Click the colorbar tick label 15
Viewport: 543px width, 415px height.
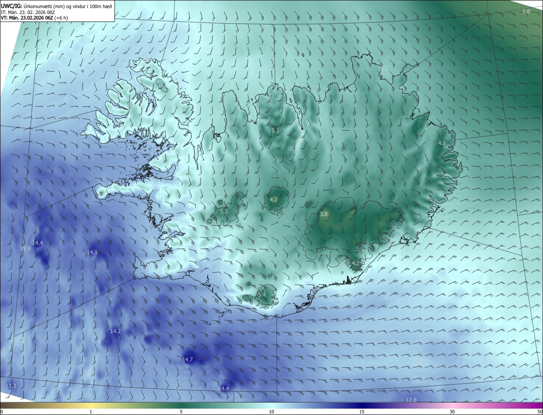pos(362,412)
